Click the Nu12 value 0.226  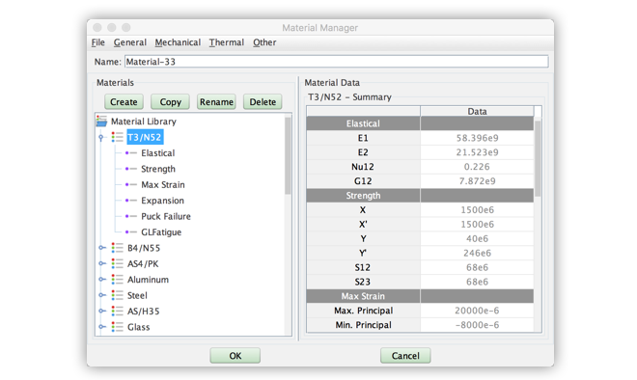pos(477,167)
